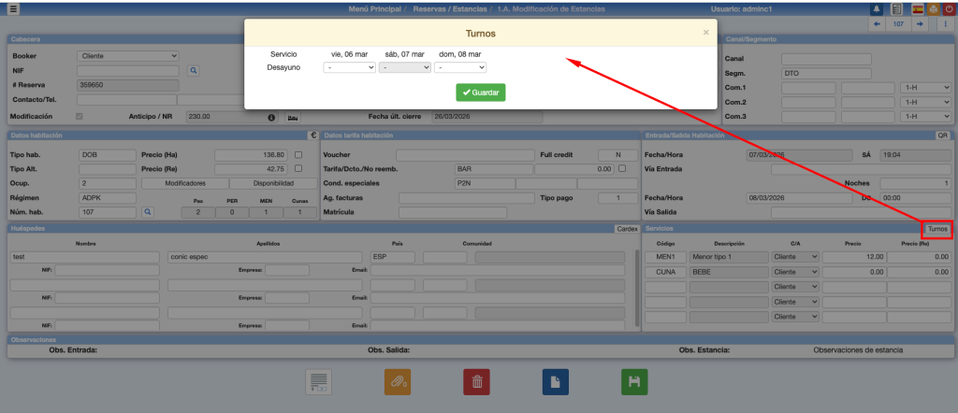Click the notifications bell icon
This screenshot has width=958, height=413.
(x=877, y=9)
